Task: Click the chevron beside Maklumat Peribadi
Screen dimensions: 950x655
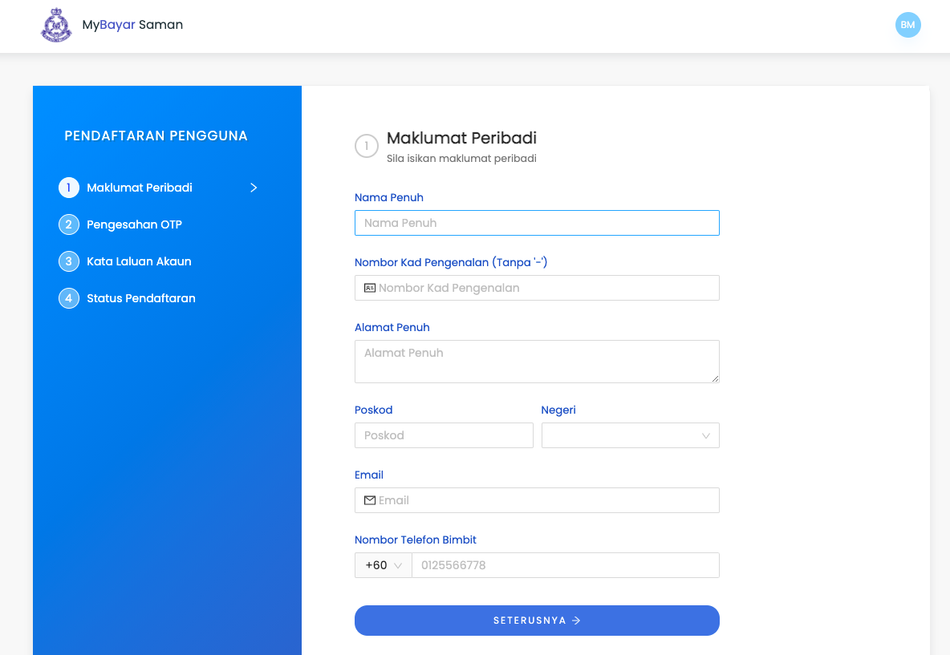Action: click(x=254, y=188)
